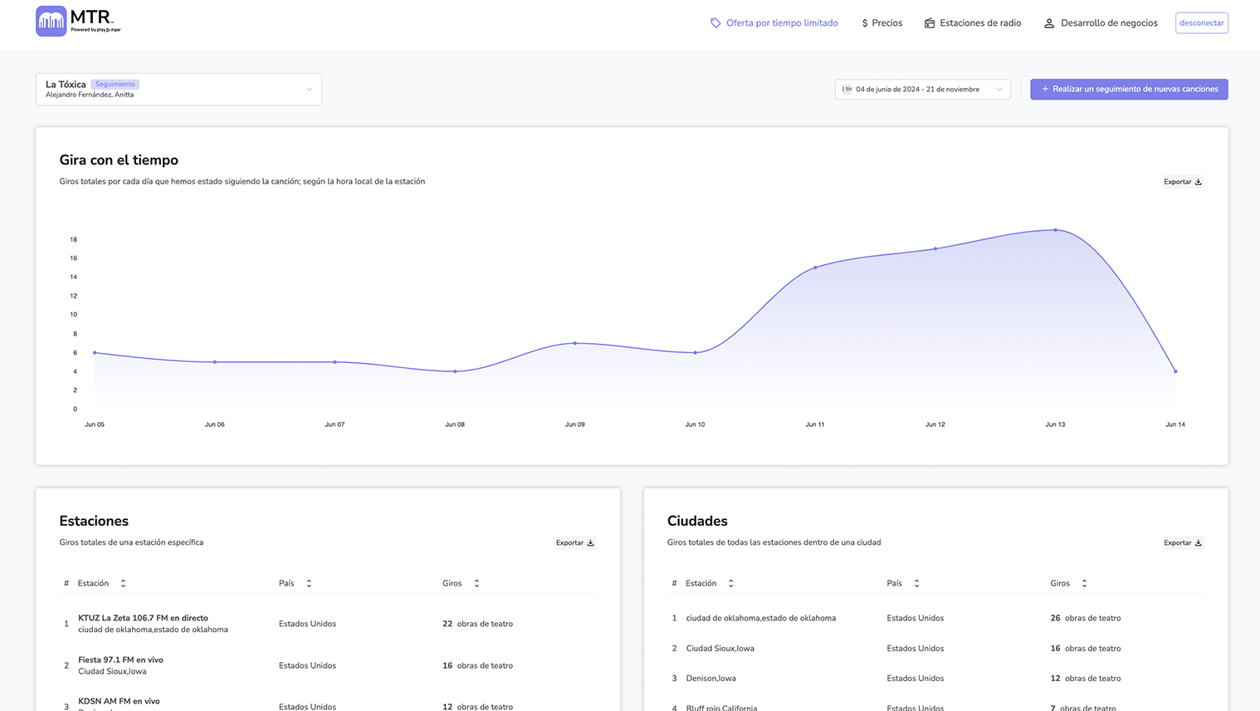1260x711 pixels.
Task: Sort Ciudades table by Estación column arrows
Action: click(x=730, y=583)
